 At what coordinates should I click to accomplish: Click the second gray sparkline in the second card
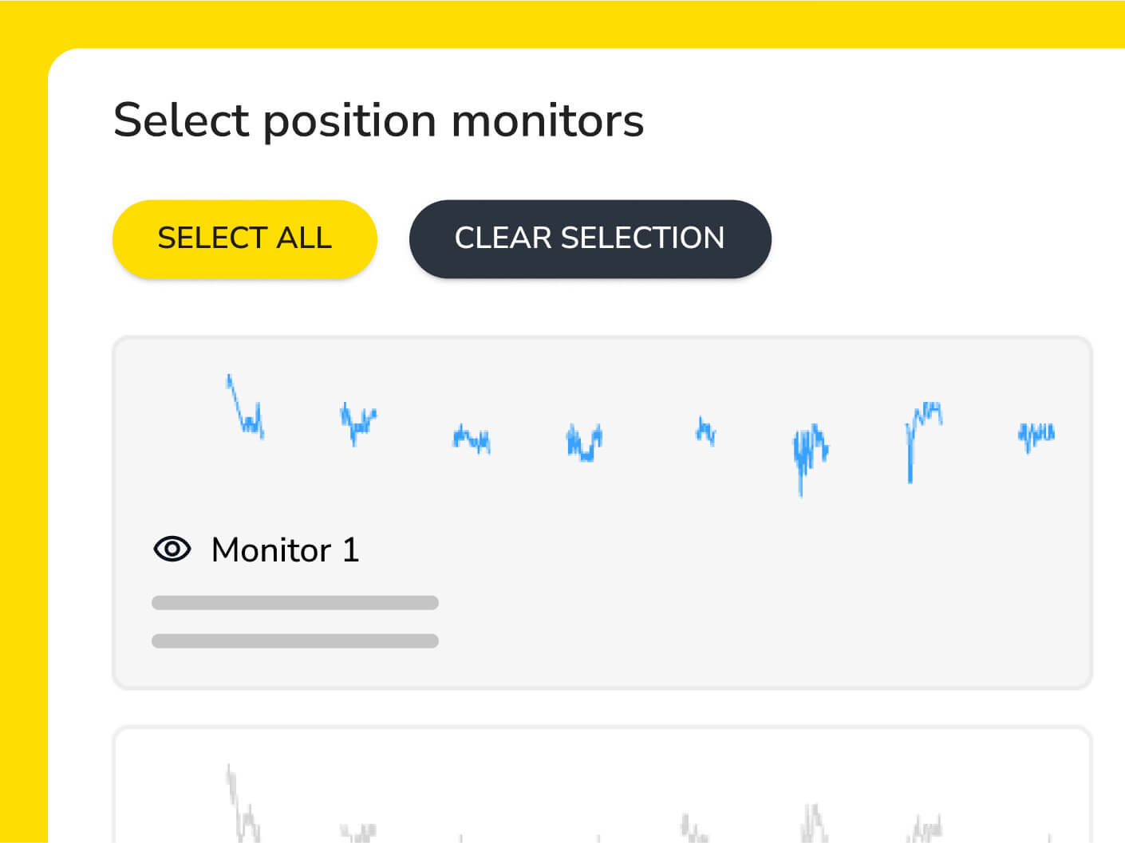click(357, 833)
